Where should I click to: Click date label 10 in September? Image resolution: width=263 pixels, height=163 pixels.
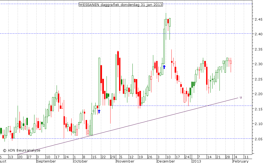coord(48,157)
